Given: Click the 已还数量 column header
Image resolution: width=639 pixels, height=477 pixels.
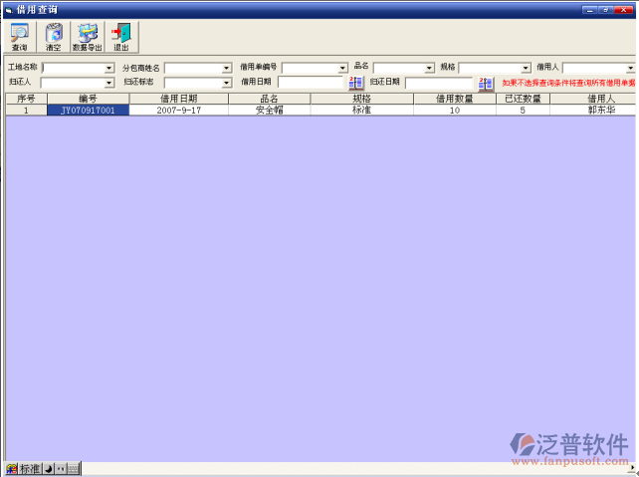Looking at the screenshot, I should click(523, 99).
